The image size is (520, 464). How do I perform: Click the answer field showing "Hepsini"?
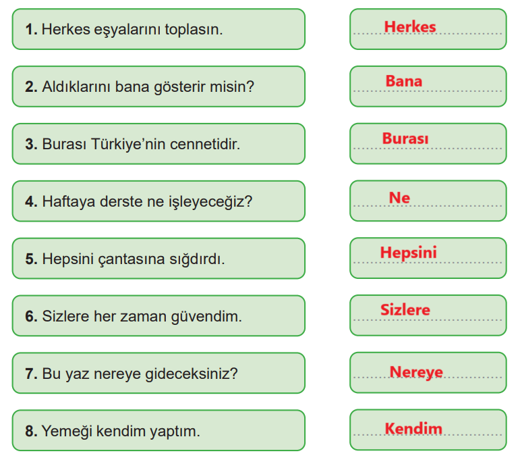click(428, 258)
